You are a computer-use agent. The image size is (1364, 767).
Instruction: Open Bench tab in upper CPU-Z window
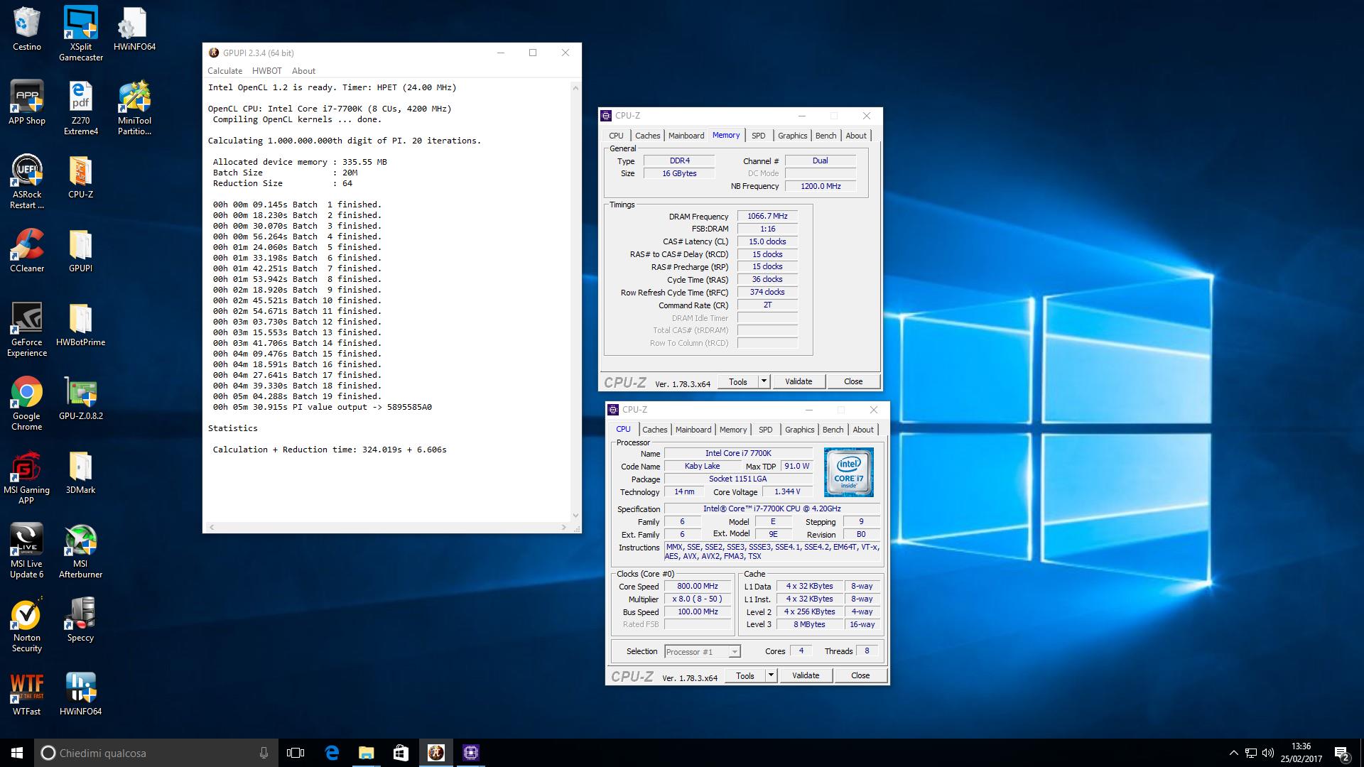click(x=826, y=136)
